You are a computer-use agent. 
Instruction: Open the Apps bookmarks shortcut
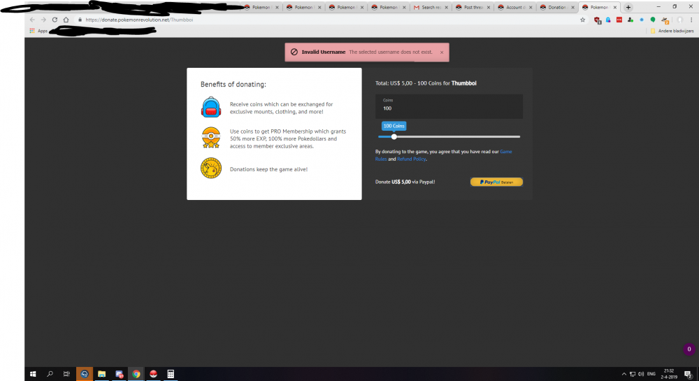point(38,31)
